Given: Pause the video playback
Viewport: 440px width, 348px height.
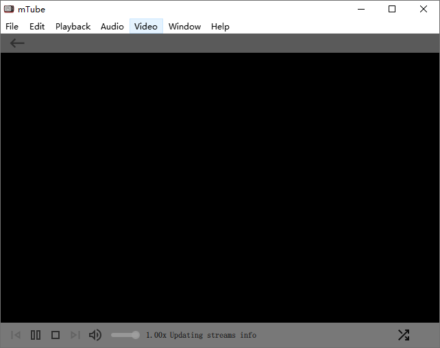Looking at the screenshot, I should [36, 335].
